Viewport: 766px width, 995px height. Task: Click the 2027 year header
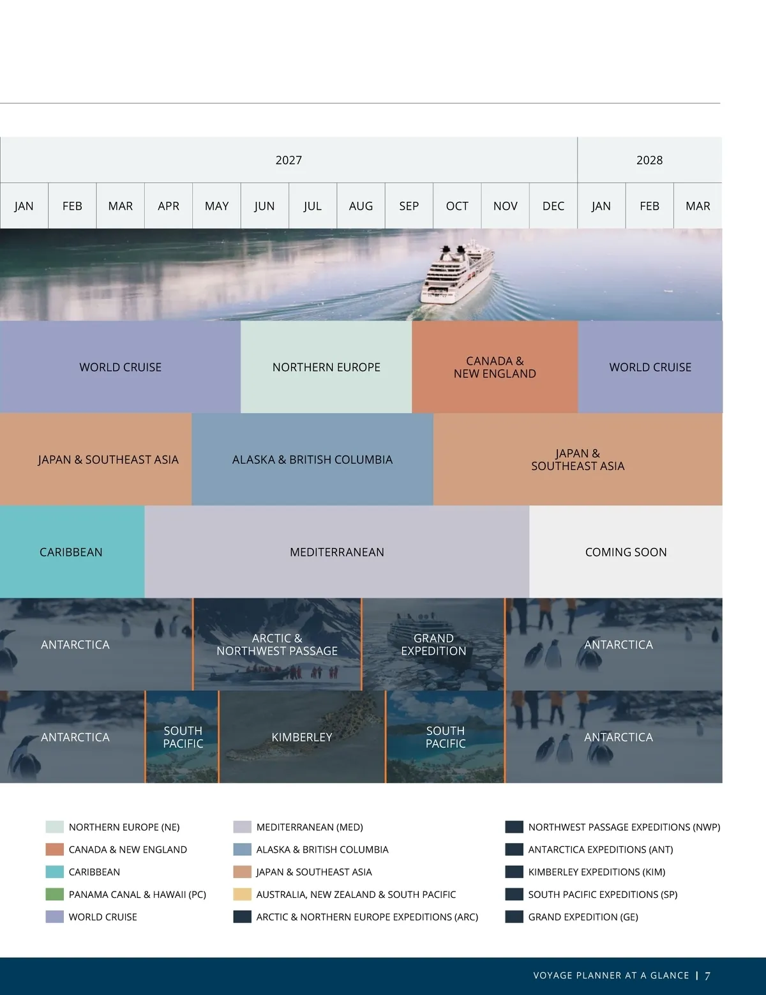point(289,160)
